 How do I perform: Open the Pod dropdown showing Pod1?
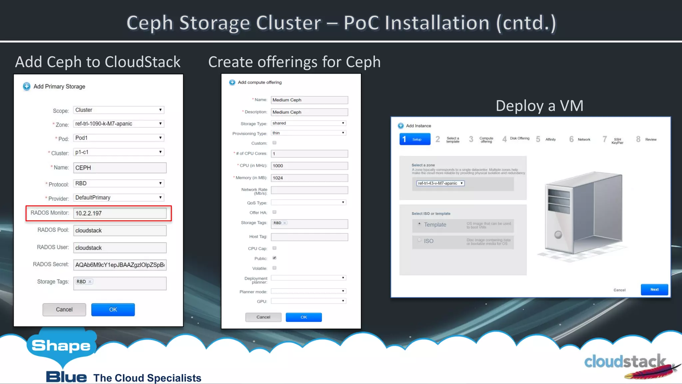coord(119,138)
